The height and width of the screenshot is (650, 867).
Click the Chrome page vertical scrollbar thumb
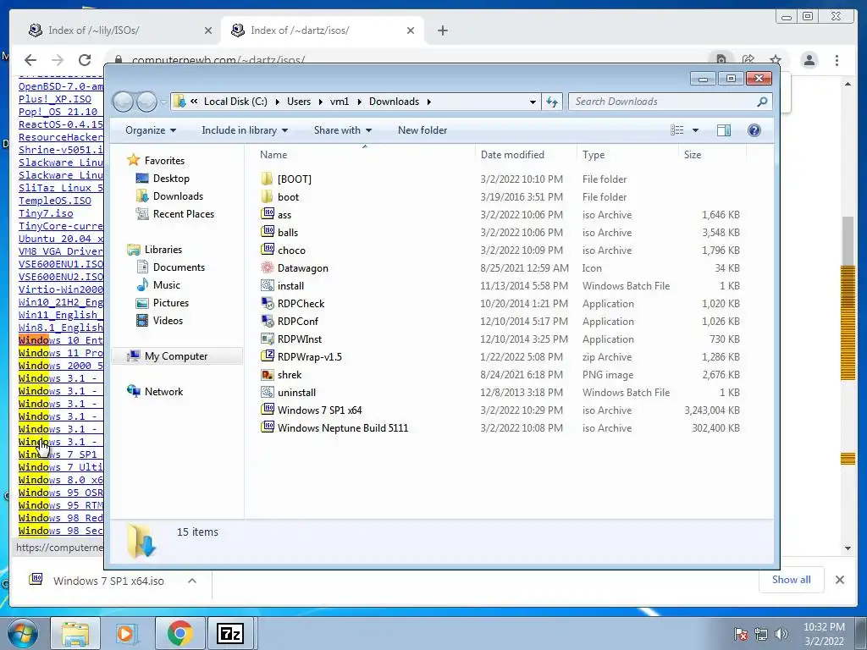pos(848,241)
